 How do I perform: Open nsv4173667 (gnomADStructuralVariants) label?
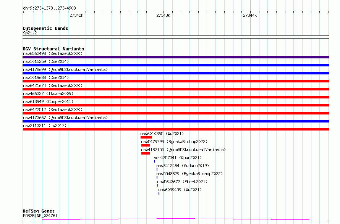pos(65,118)
